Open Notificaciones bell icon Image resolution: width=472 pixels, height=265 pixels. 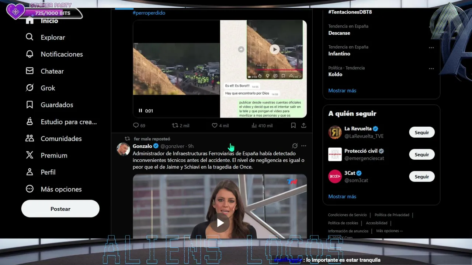(x=29, y=54)
